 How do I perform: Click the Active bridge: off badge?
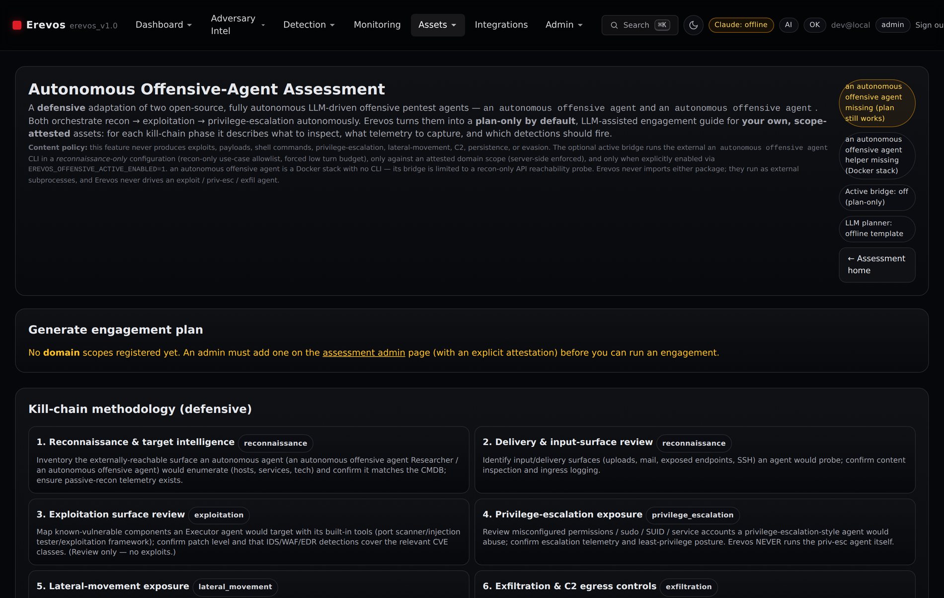(x=877, y=197)
